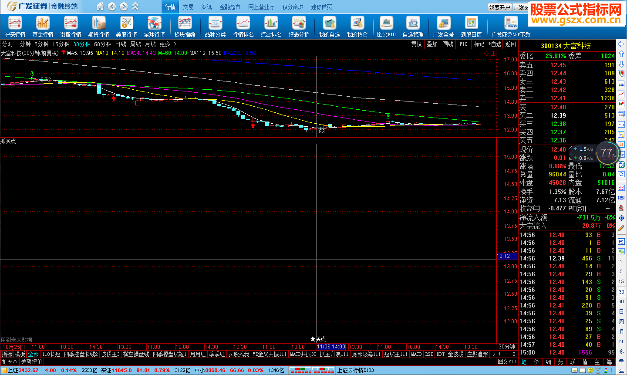Screen dimensions: 627x375
Task: Toggle 复权 price adjustment
Action: [x=416, y=44]
